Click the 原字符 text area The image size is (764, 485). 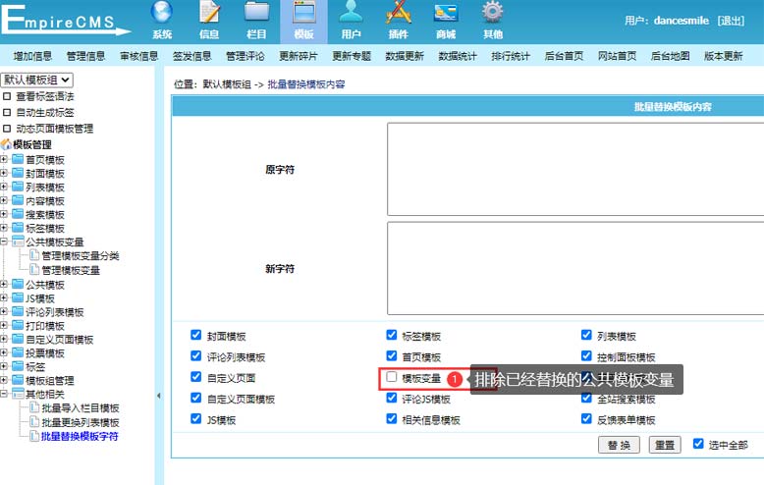coord(575,169)
